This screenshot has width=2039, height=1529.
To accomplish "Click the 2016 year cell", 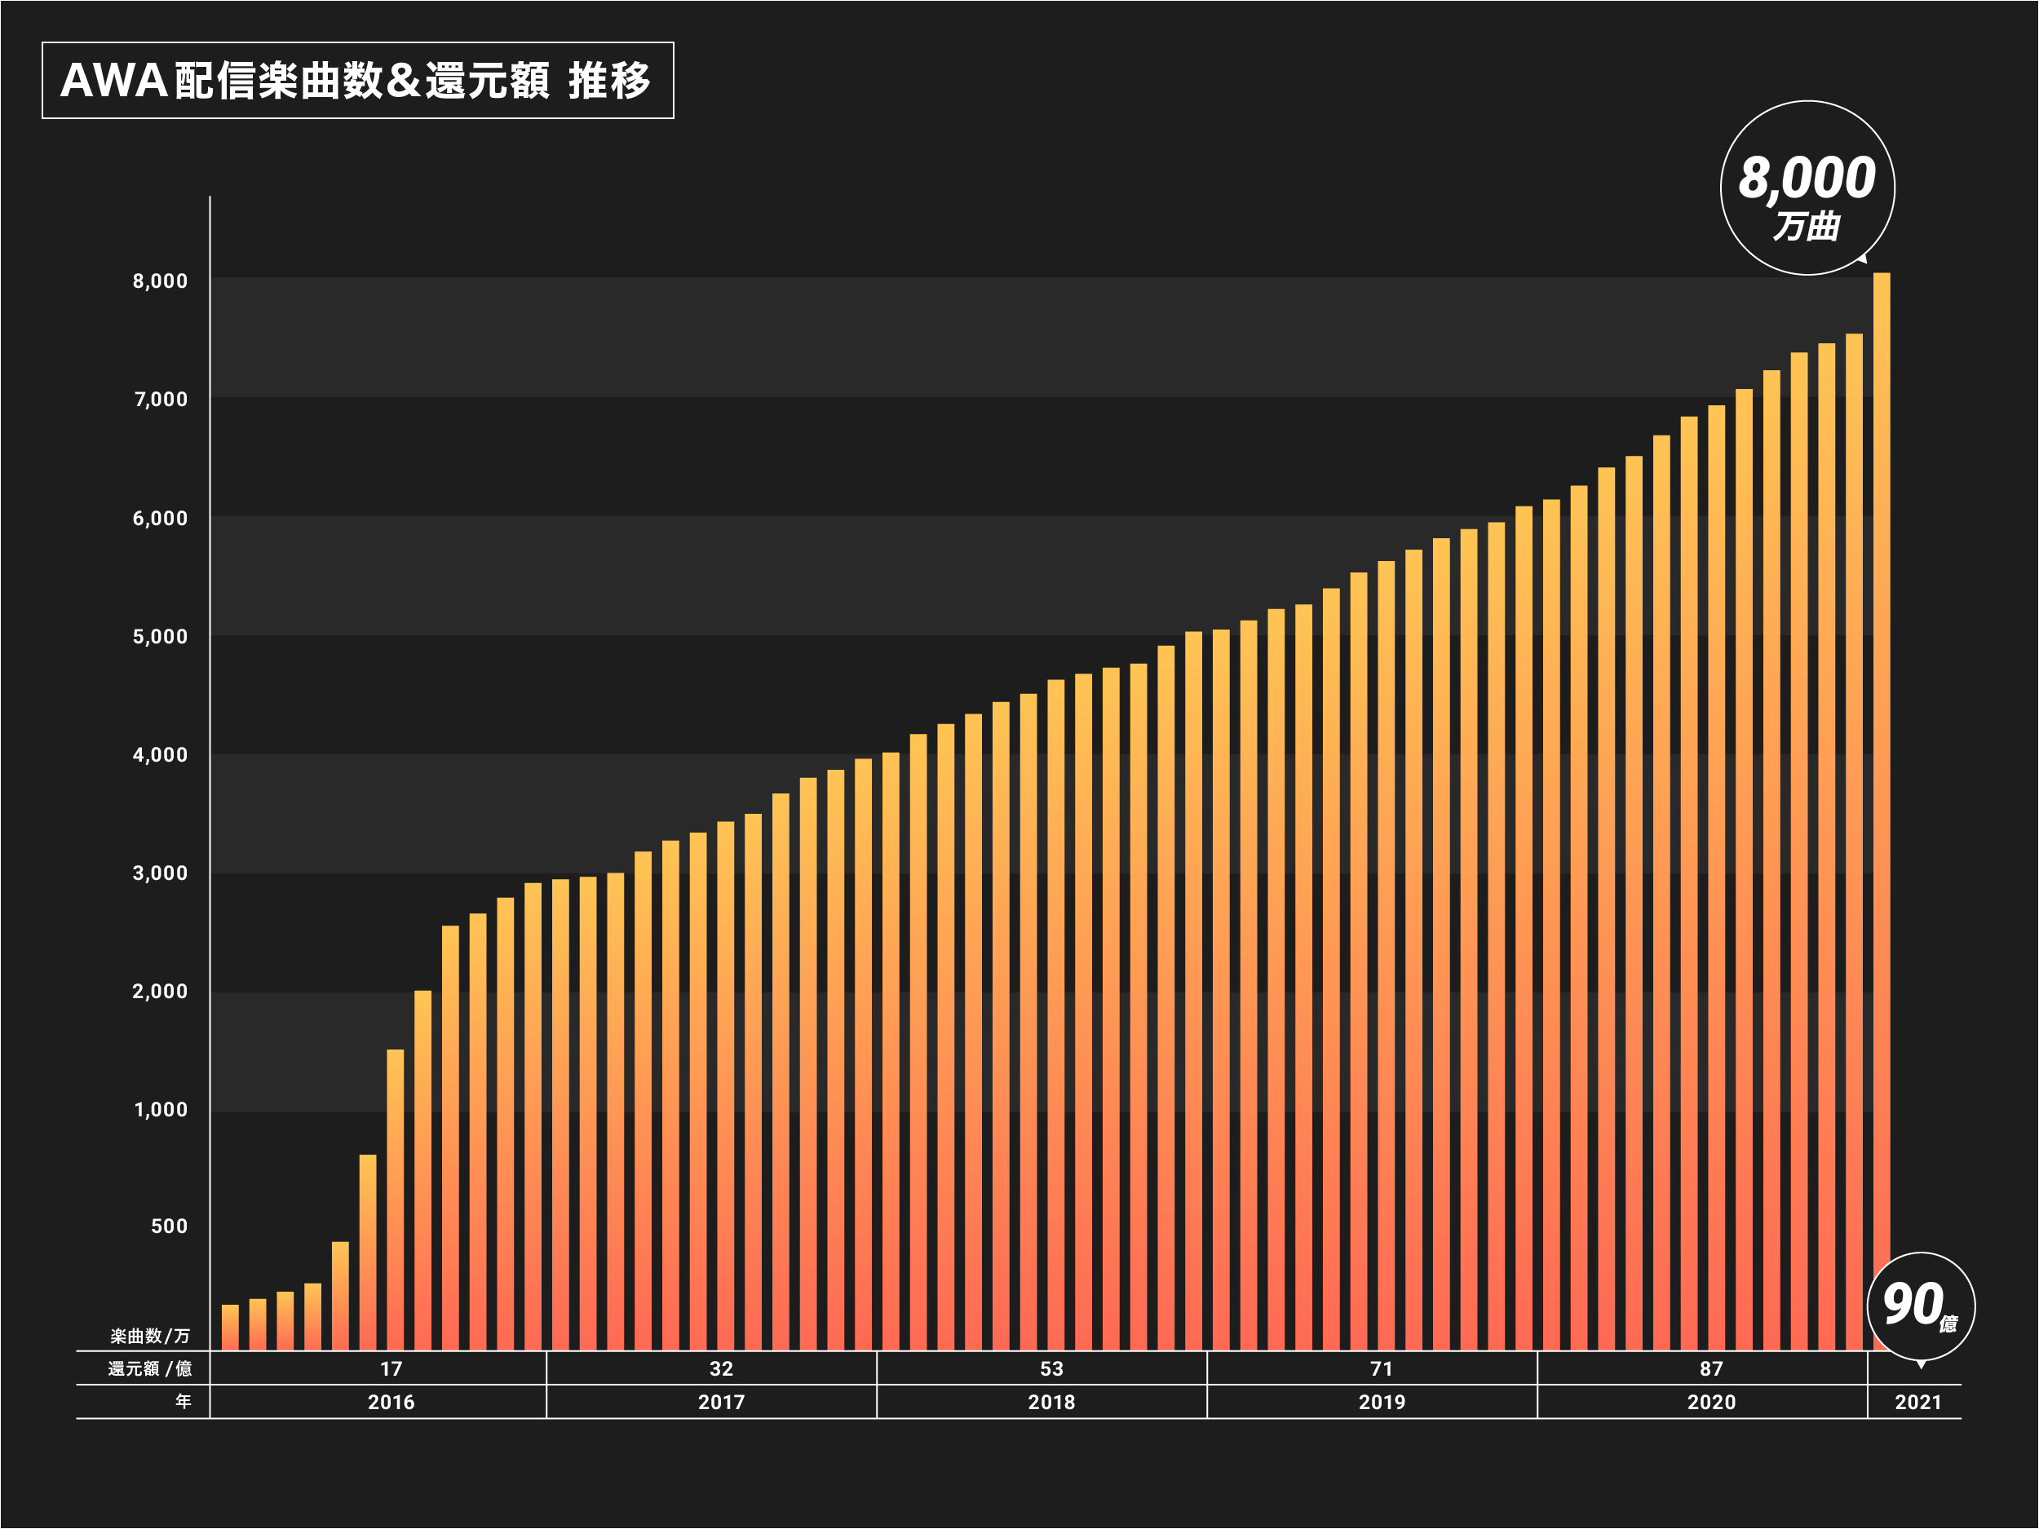I will click(x=391, y=1403).
